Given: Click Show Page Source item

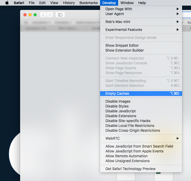Looking at the screenshot, I should (x=141, y=68).
